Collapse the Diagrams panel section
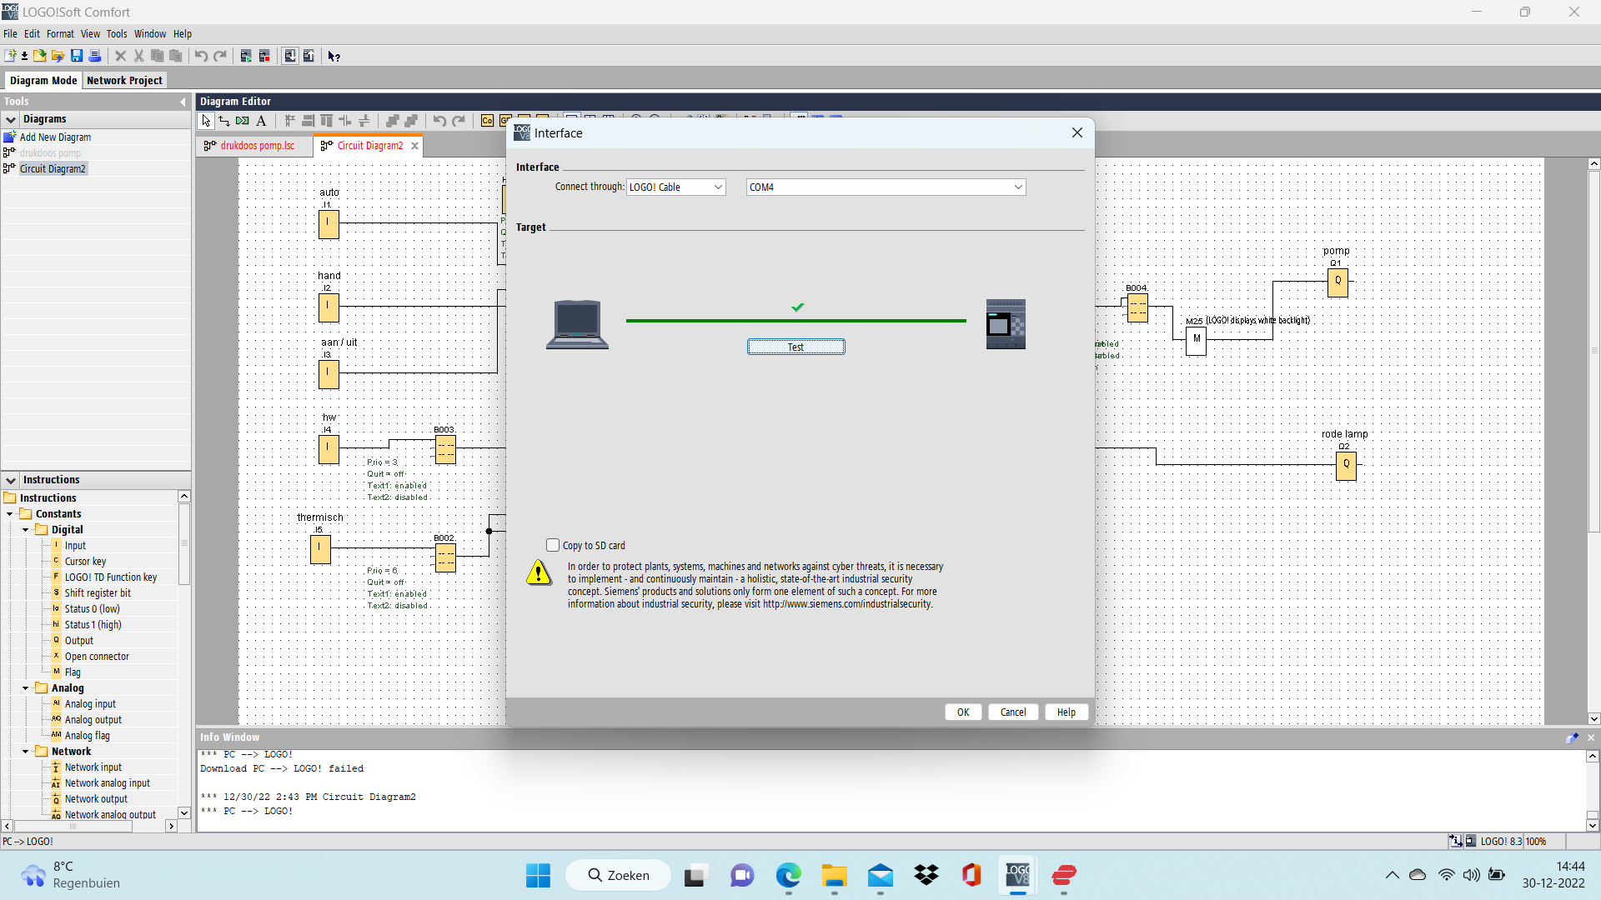The height and width of the screenshot is (900, 1601). [x=11, y=119]
